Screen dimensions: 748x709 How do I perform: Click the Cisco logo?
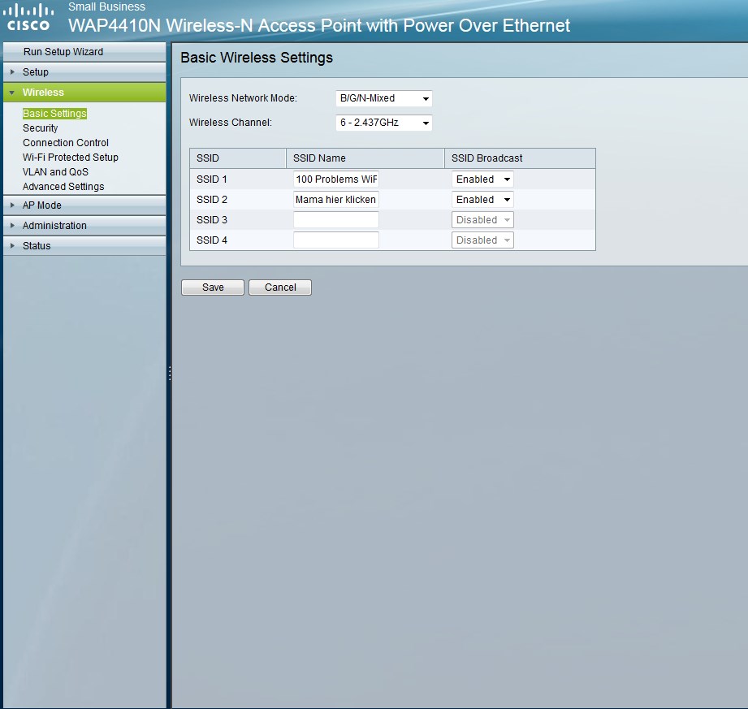pyautogui.click(x=28, y=18)
